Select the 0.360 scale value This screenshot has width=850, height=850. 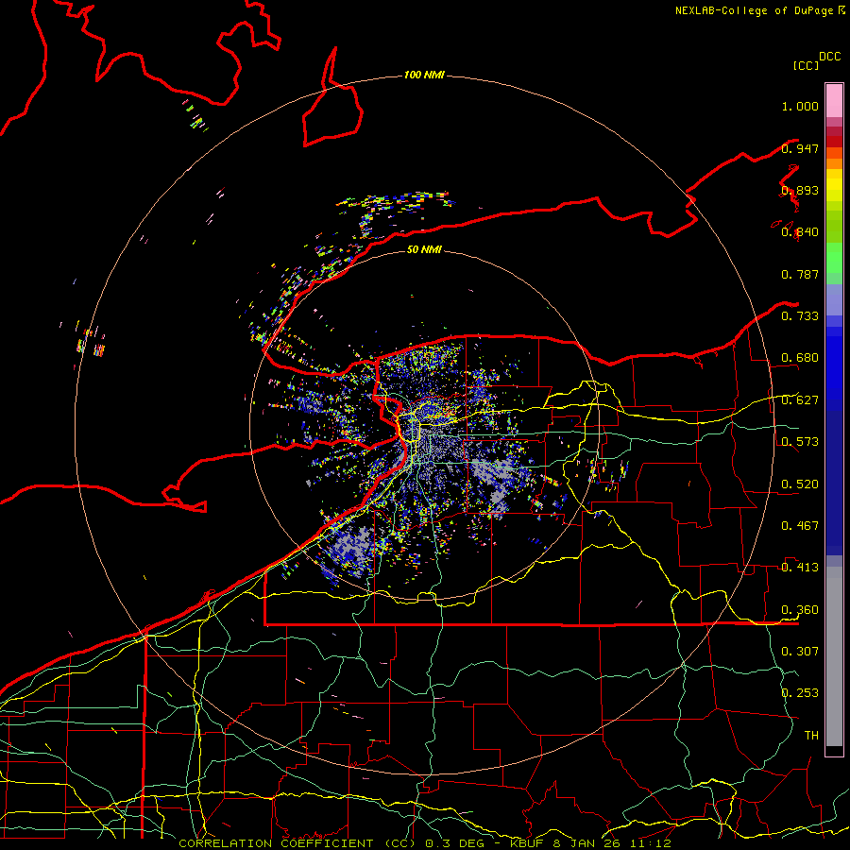pos(800,609)
